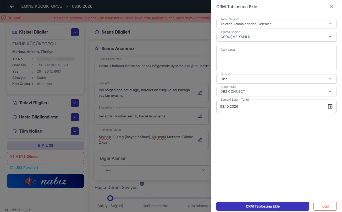This screenshot has width=342, height=212.
Task: Click the Dikkat warning icon
Action: point(3,18)
